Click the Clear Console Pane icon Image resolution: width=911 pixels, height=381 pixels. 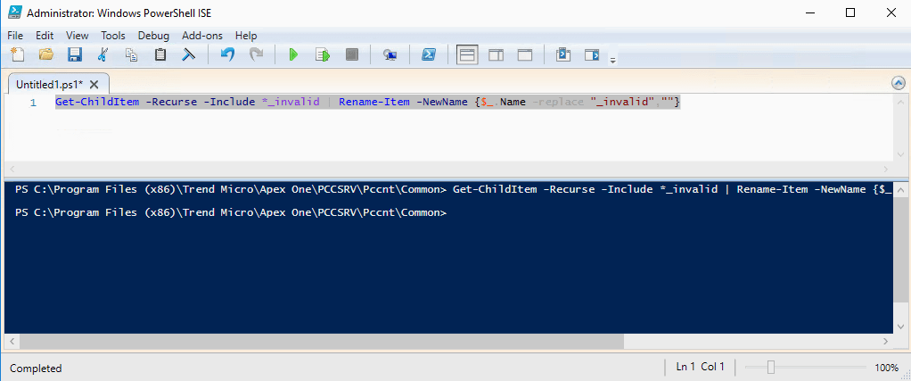(188, 55)
